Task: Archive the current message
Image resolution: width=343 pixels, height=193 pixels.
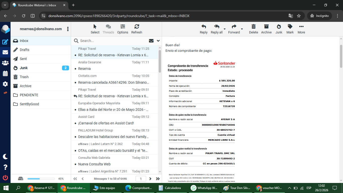Action: [x=266, y=29]
